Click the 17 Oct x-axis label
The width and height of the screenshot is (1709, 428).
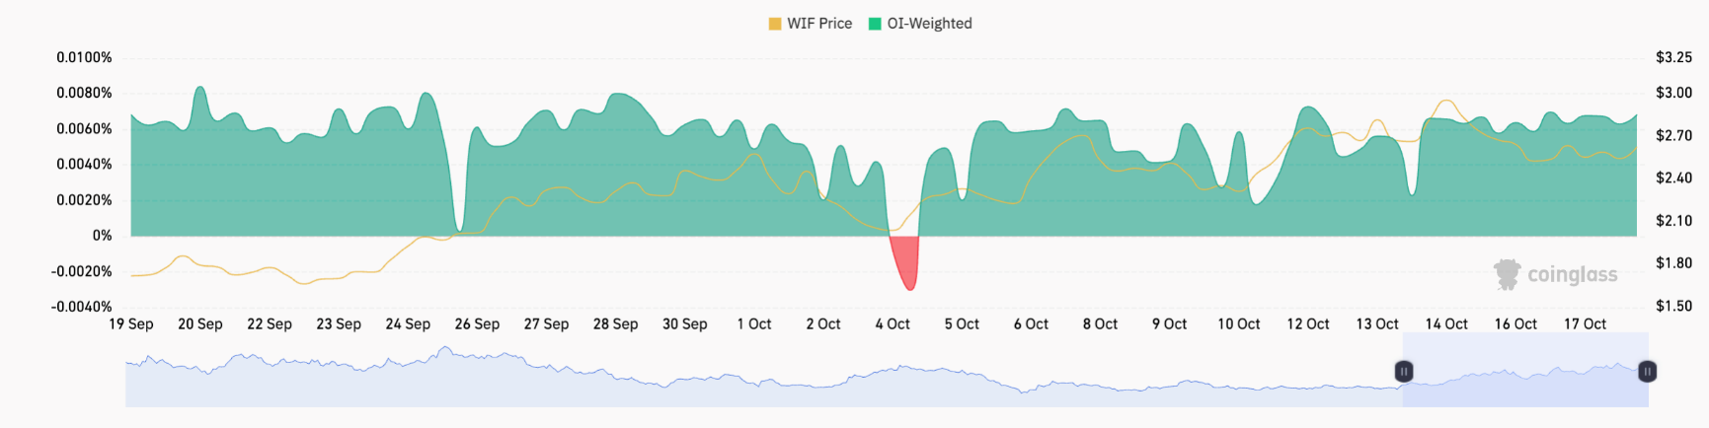(1585, 323)
